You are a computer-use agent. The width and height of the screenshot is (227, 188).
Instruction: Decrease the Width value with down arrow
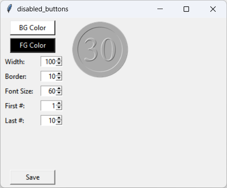tap(59, 64)
